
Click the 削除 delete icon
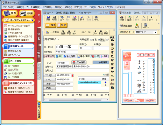click(x=74, y=18)
